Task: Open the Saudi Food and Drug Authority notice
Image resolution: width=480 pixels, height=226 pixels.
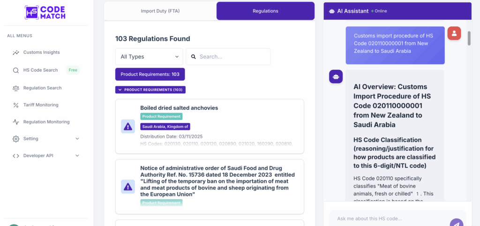Action: point(218,181)
